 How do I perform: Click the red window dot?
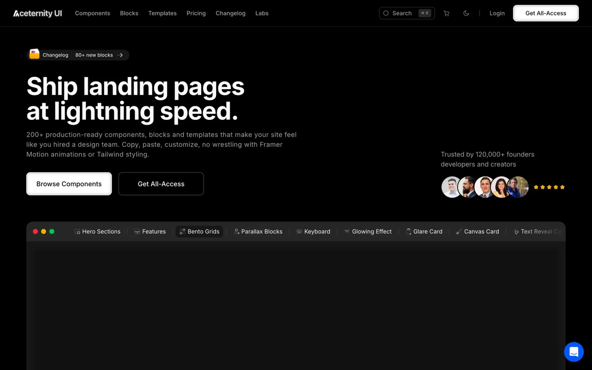pyautogui.click(x=36, y=232)
